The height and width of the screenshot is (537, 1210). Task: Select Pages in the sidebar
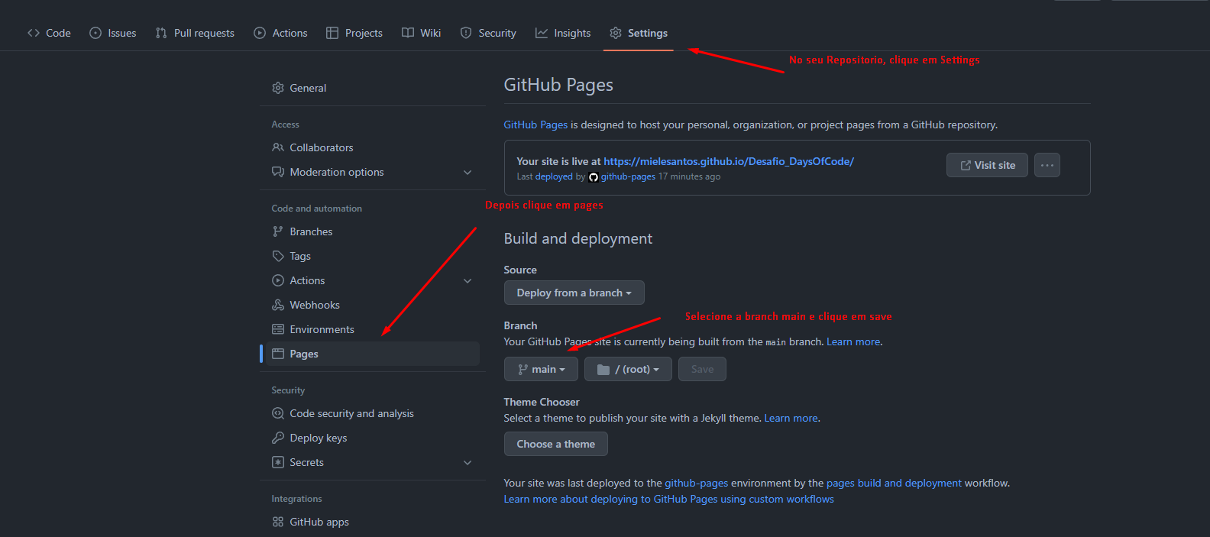click(373, 354)
